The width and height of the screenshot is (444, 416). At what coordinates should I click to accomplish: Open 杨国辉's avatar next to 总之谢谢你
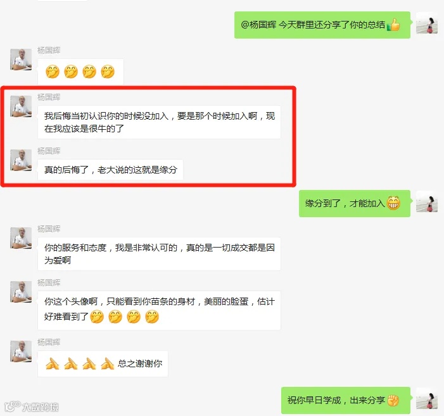21,351
